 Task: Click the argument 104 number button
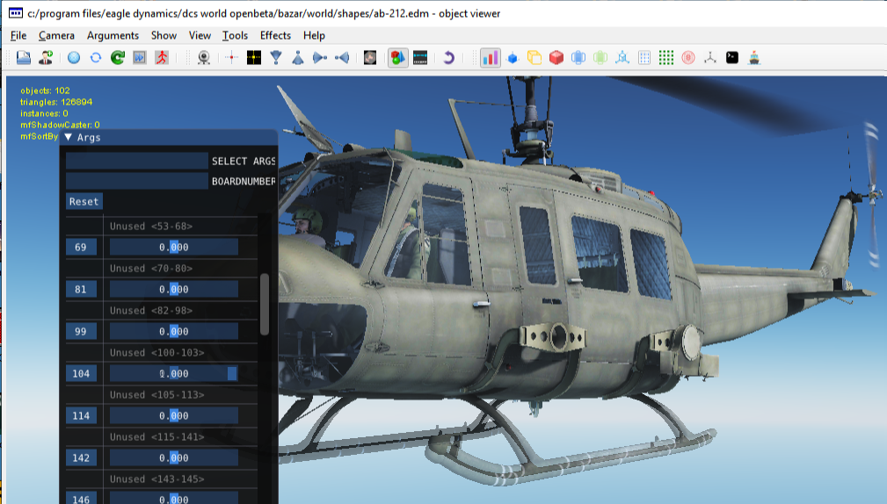[81, 374]
